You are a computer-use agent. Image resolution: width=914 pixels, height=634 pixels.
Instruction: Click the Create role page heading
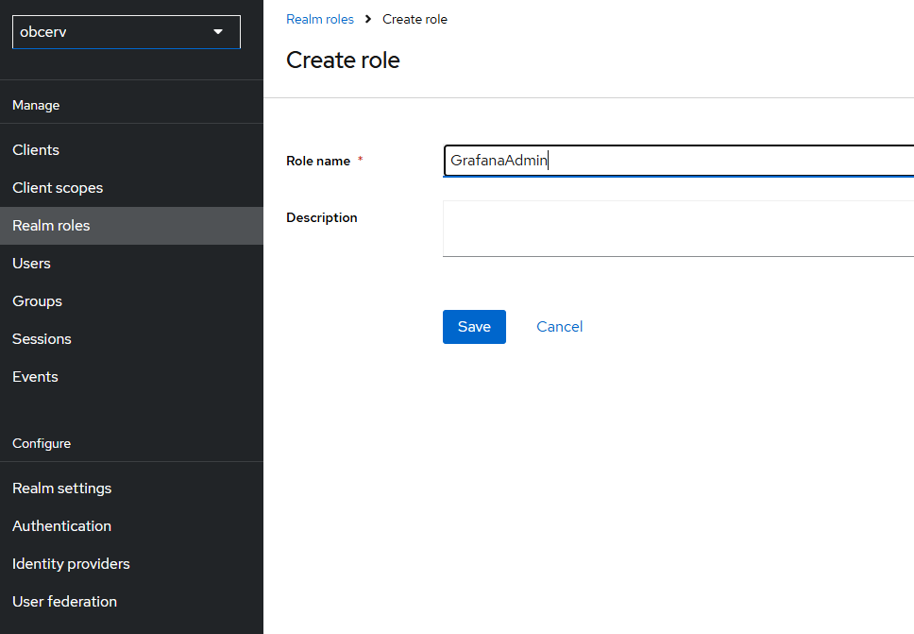343,60
